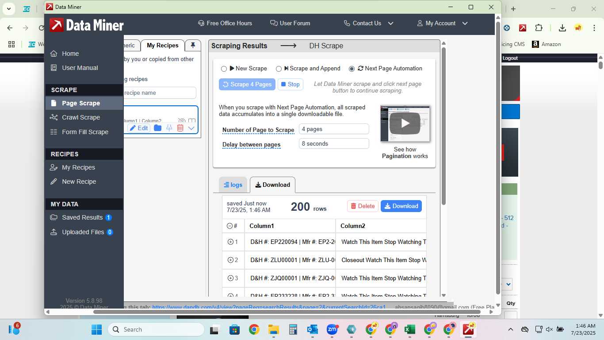
Task: Click Data Miner extension icon in Chrome toolbar
Action: coord(523,28)
